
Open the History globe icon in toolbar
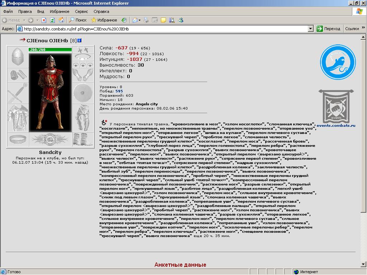pyautogui.click(x=124, y=20)
